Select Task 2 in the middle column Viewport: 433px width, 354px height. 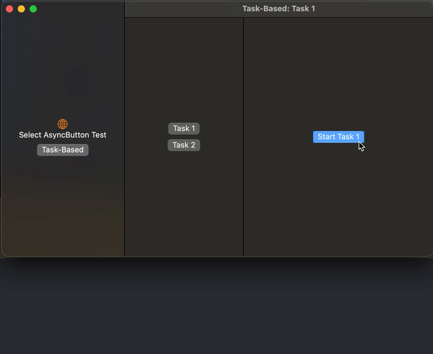[x=184, y=145]
